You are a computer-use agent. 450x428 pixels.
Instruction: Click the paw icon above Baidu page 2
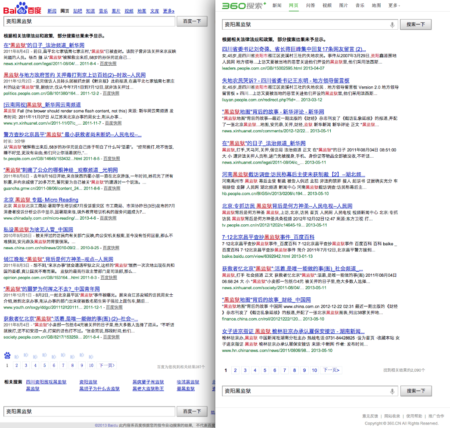pyautogui.click(x=17, y=357)
